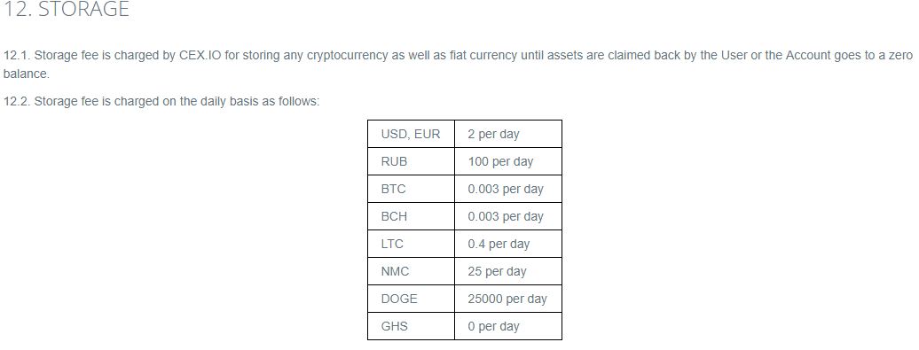Select the 0 per day cell
Viewport: 919px width, 350px height.
pyautogui.click(x=508, y=326)
